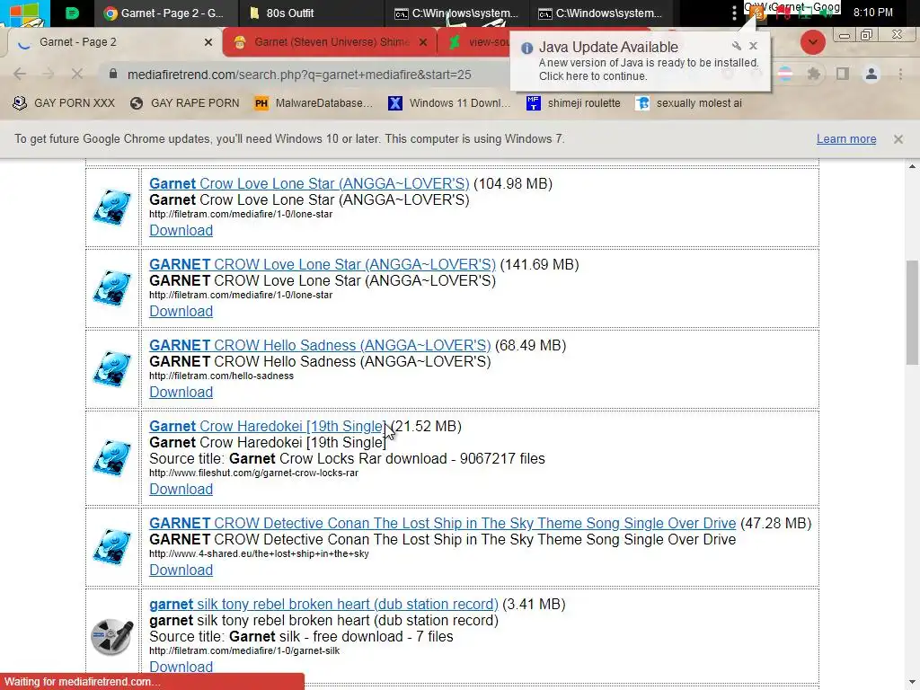920x690 pixels.
Task: Open Detective Conan Lost Ship in The Sky link
Action: (442, 524)
